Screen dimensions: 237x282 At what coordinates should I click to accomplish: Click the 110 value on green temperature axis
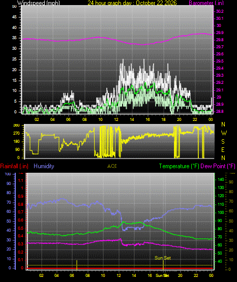[221, 204]
